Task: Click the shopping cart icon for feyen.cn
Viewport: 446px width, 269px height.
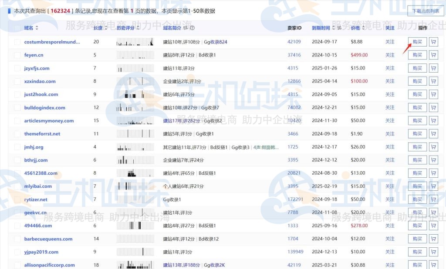Action: click(433, 55)
